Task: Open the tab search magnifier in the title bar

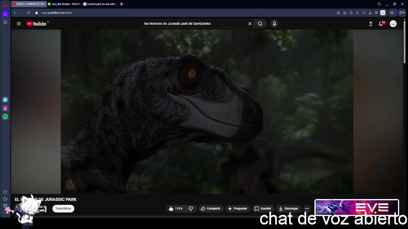Action: tap(379, 4)
